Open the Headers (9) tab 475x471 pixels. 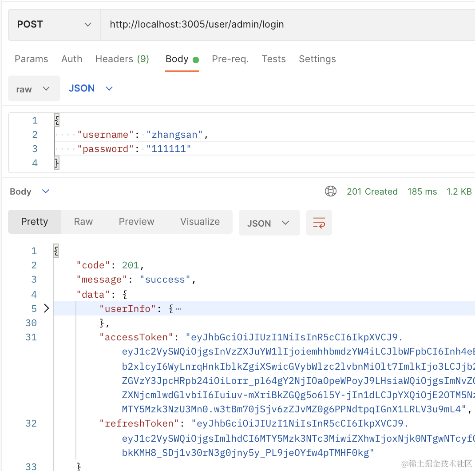pos(122,59)
